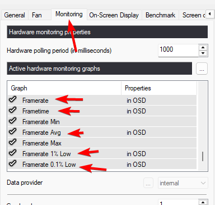Viewport: 215px width, 205px height.
Task: Open the active graphs ellipsis button
Action: pos(202,69)
